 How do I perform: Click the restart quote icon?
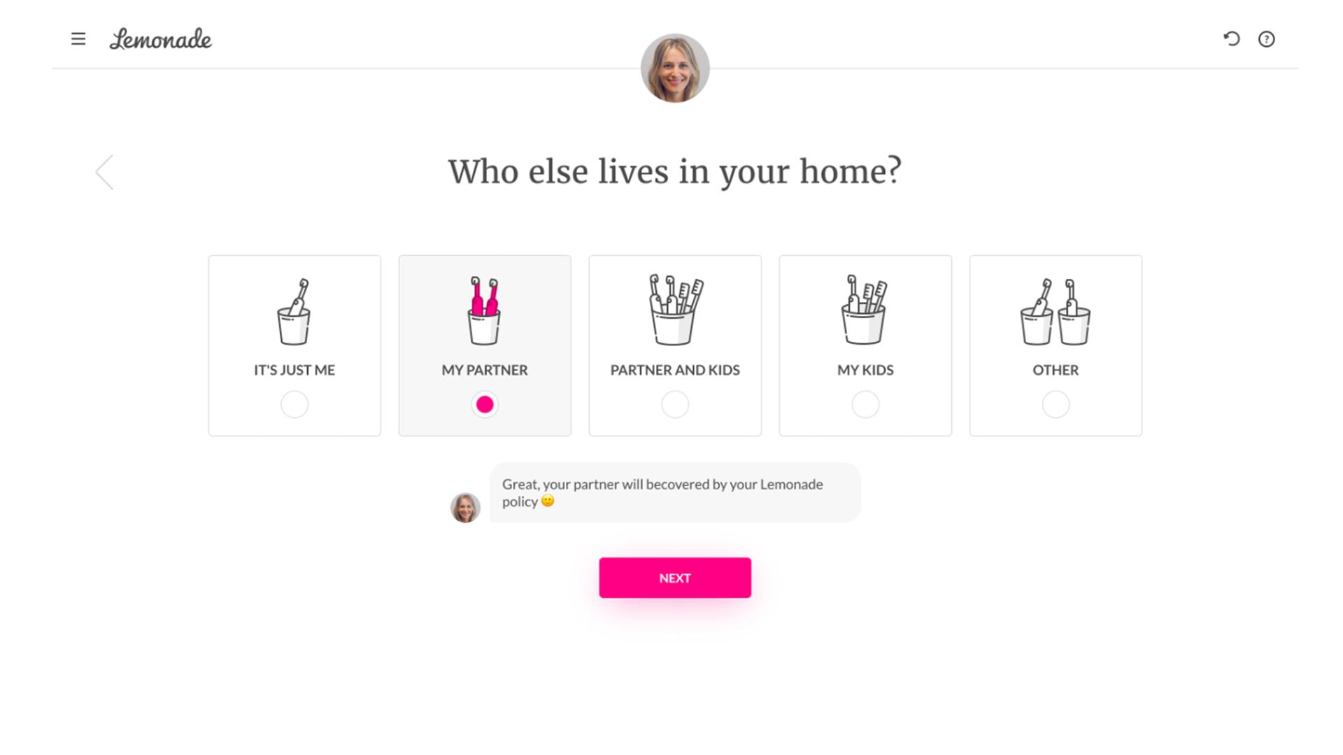tap(1231, 39)
